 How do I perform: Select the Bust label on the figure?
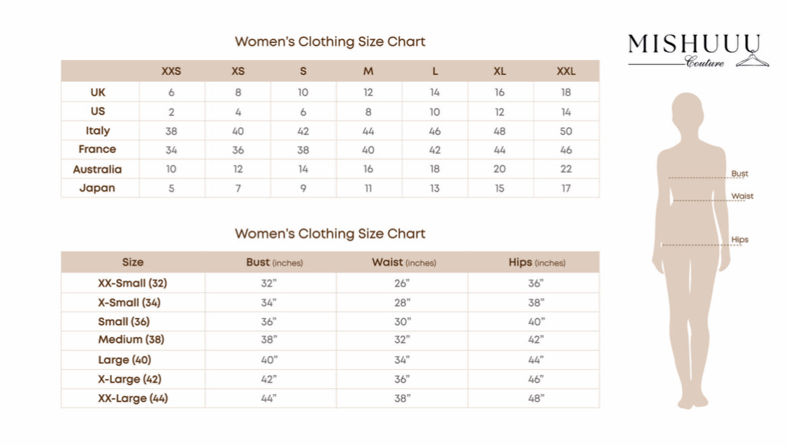coord(740,174)
